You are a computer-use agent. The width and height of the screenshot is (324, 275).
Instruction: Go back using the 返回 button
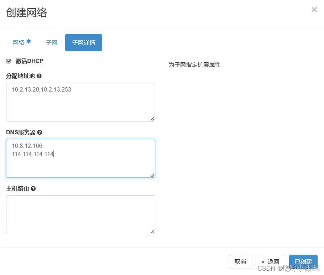[270, 261]
